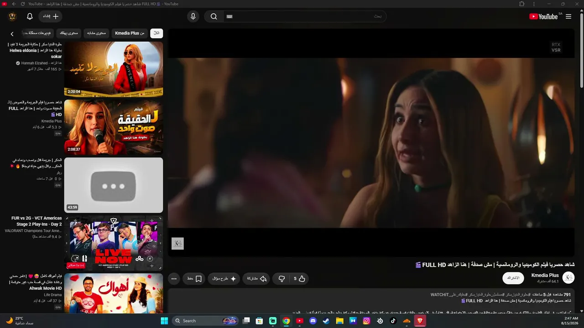Open the 'الحقيقة صوت واحد' video thumbnail
584x328 pixels.
coord(114,127)
